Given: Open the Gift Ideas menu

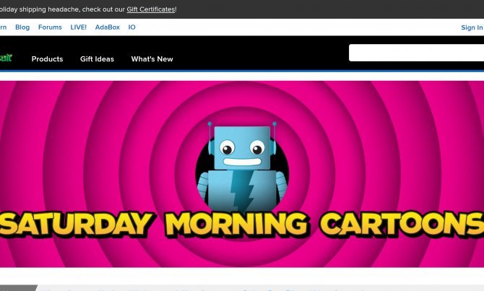Looking at the screenshot, I should tap(97, 59).
